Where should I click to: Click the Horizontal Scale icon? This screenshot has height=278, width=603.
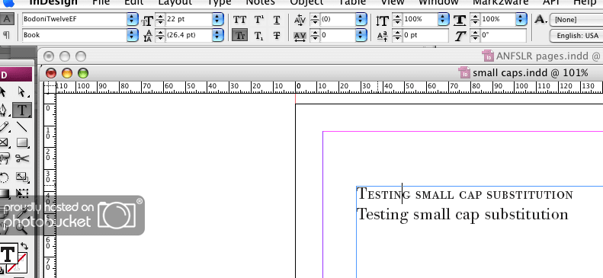click(460, 20)
